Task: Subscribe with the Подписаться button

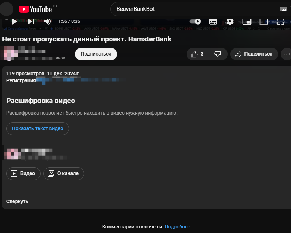Action: [96, 54]
